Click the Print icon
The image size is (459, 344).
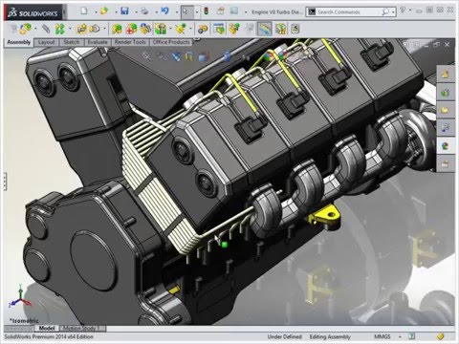[144, 11]
